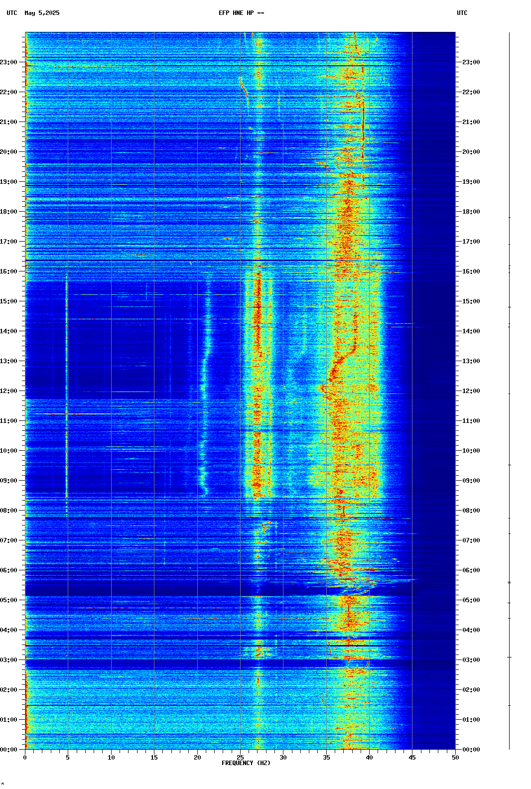Click the '18:00' label on right time axis

[x=471, y=212]
